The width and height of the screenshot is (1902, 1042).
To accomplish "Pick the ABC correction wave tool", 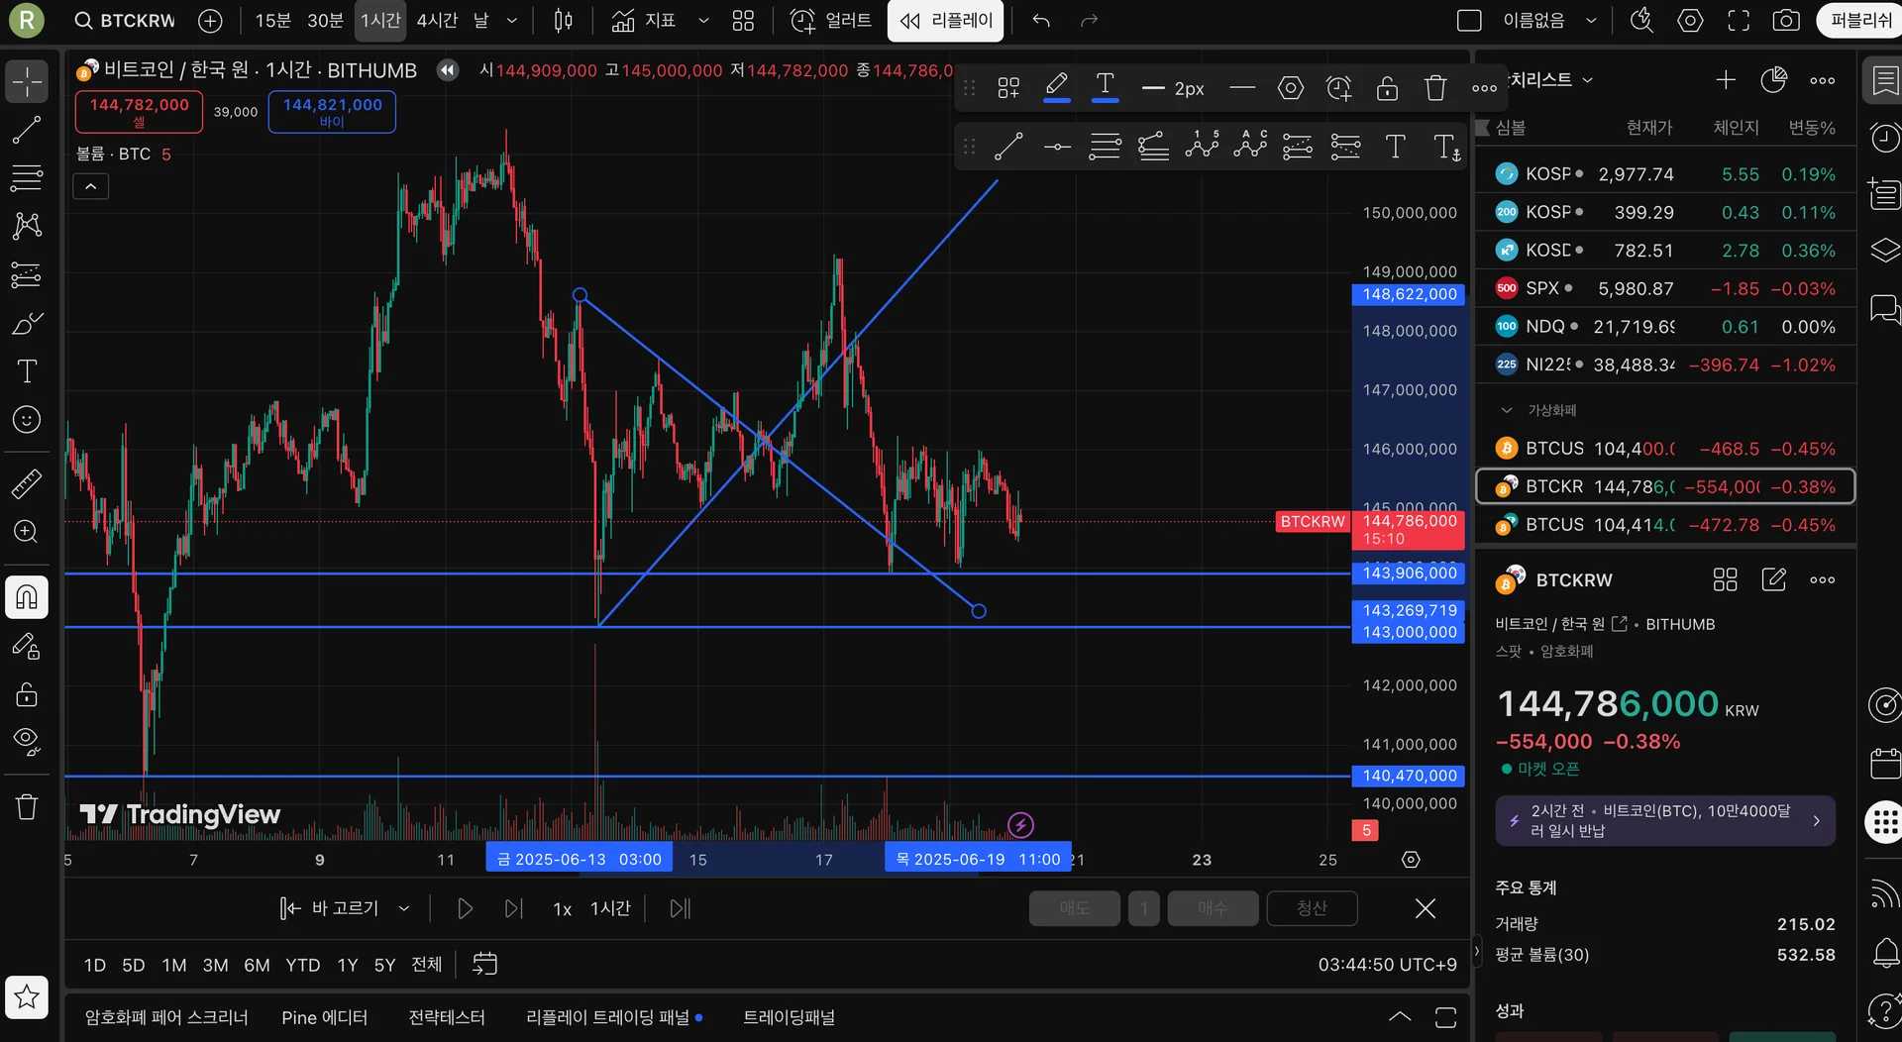I will point(1250,148).
